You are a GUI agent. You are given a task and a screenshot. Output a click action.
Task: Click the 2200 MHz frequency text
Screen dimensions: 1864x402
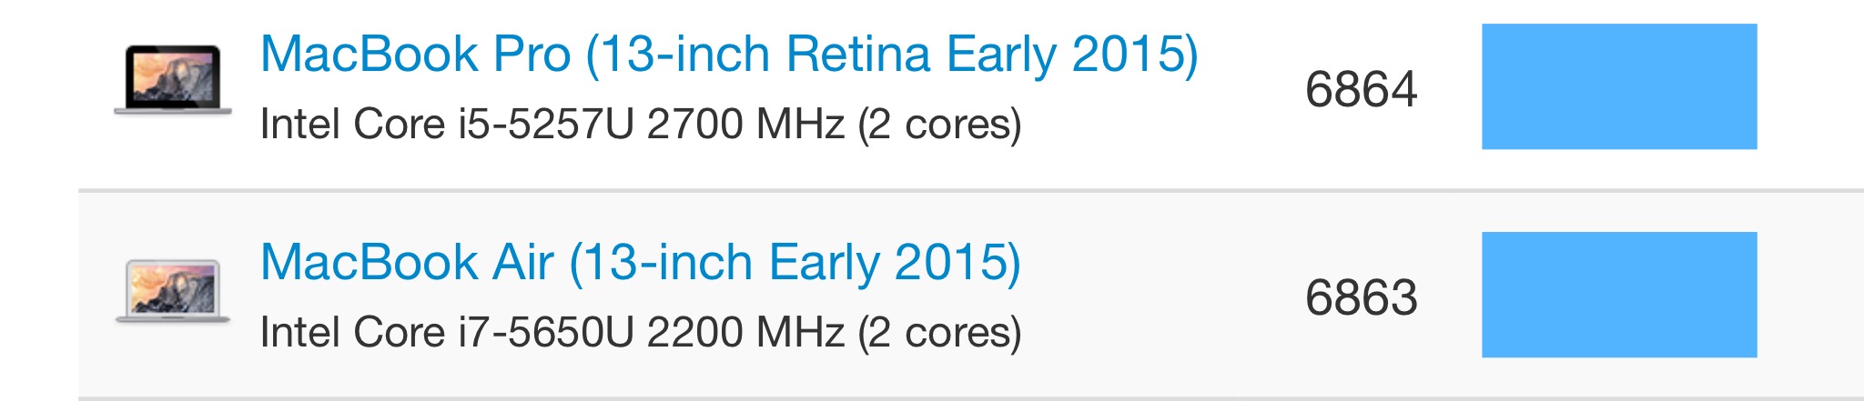click(745, 333)
